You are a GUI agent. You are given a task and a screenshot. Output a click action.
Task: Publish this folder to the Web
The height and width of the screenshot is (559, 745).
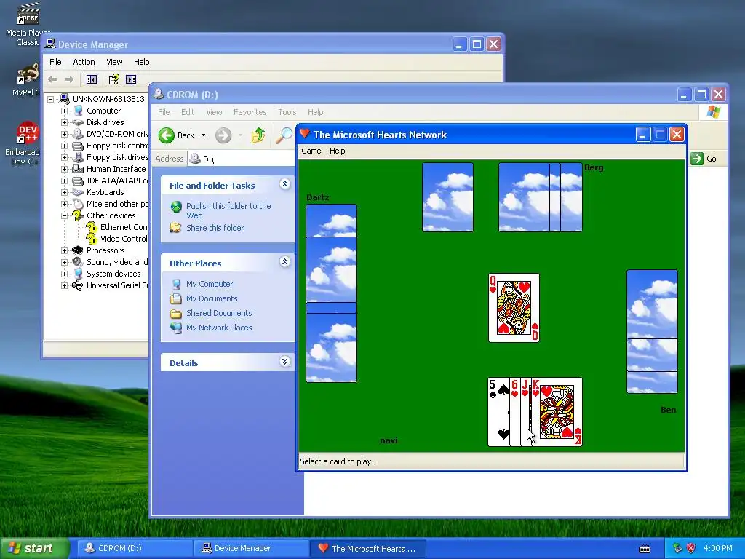228,210
